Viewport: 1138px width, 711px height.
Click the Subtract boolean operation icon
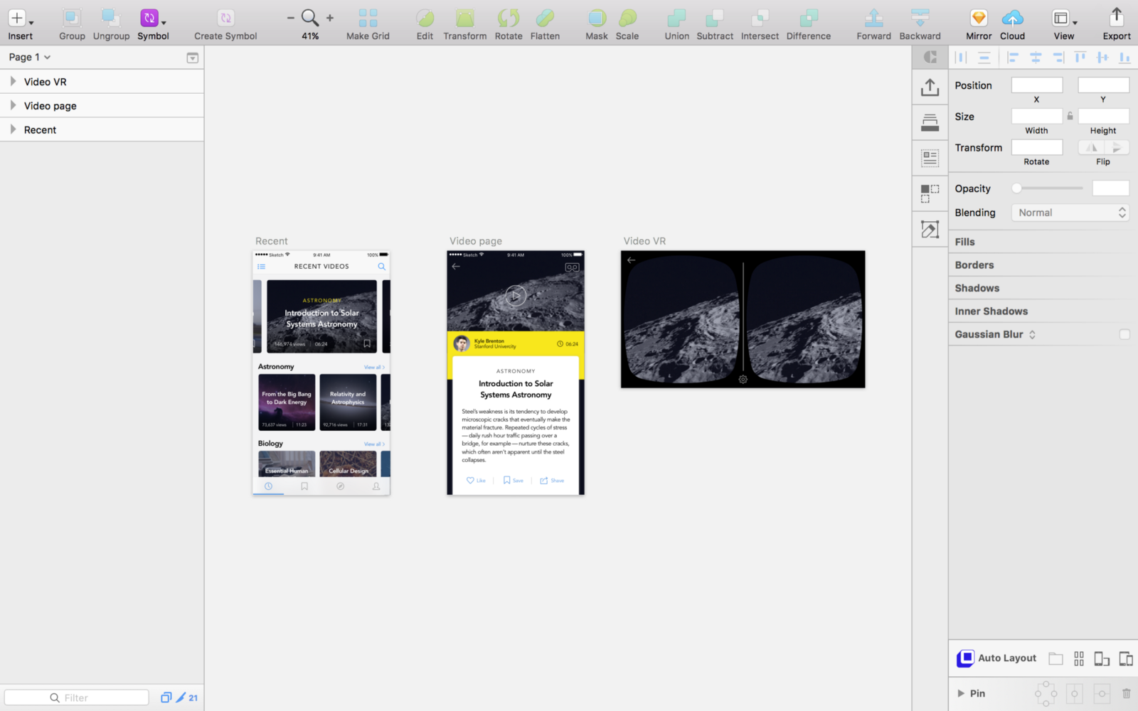(714, 18)
